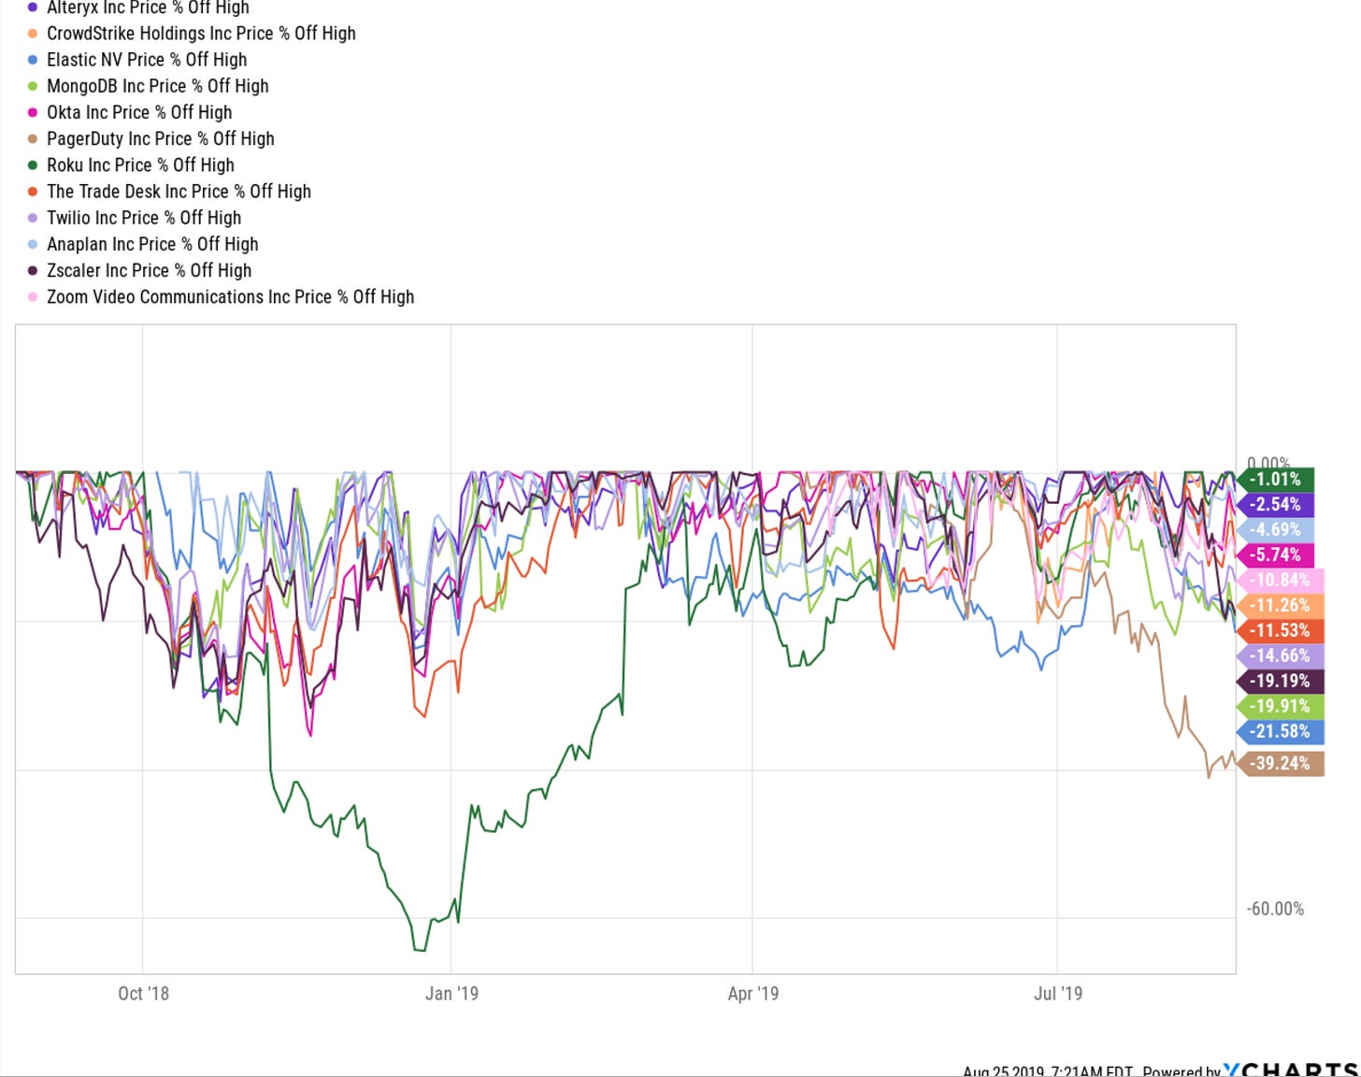
Task: Toggle the Twilio Inc legend label
Action: tap(144, 218)
